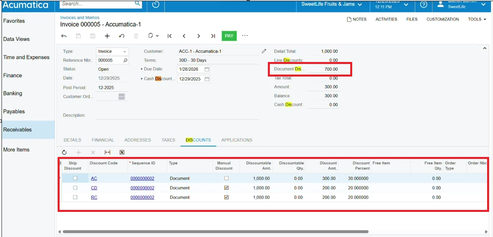Expand the user account chevron
This screenshot has height=237, width=493.
coord(484,4)
